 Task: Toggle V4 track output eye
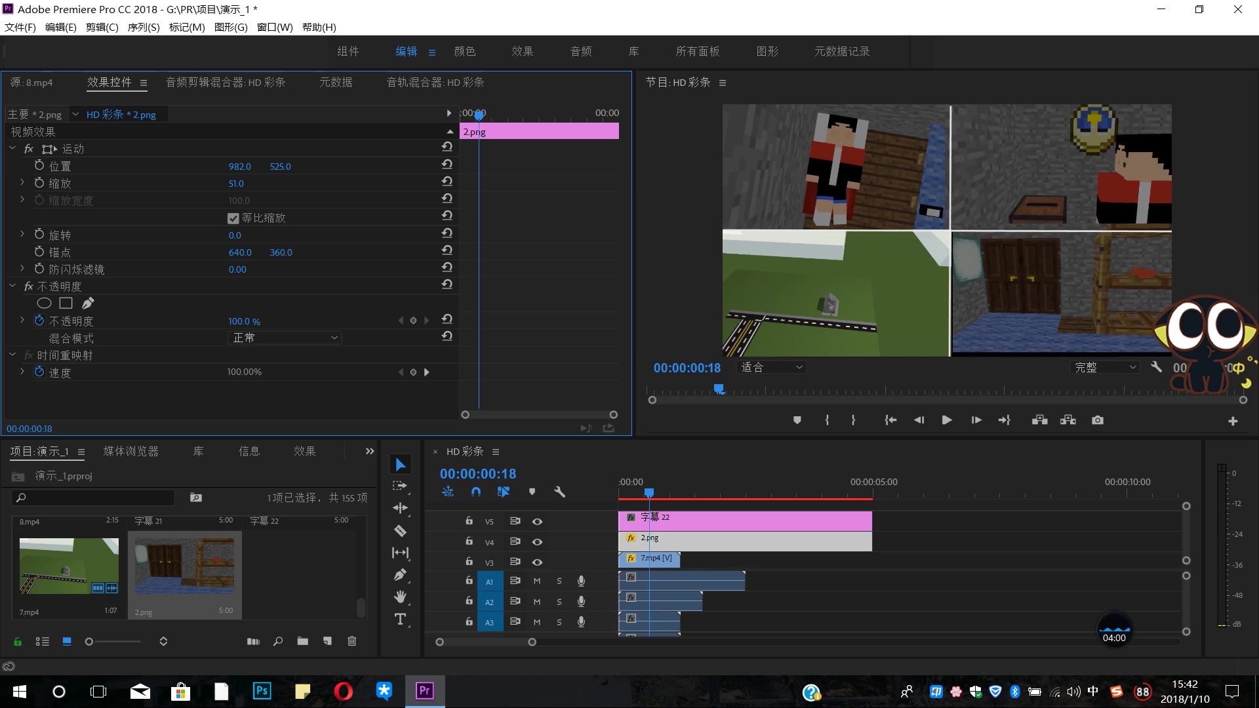click(537, 542)
